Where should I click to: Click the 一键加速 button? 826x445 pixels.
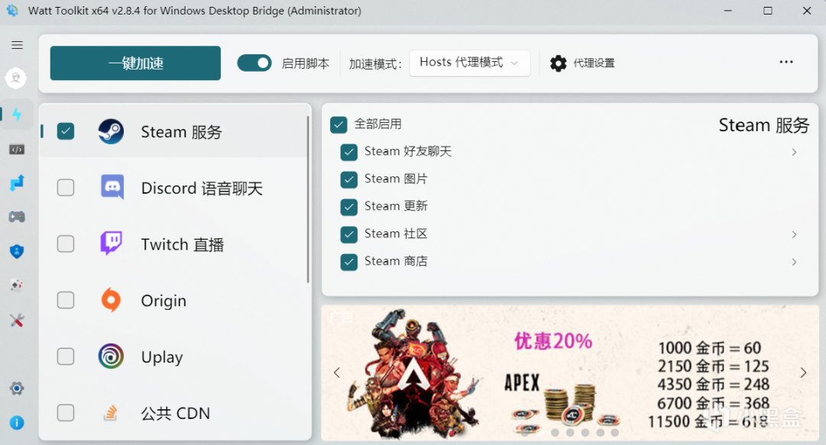click(135, 63)
